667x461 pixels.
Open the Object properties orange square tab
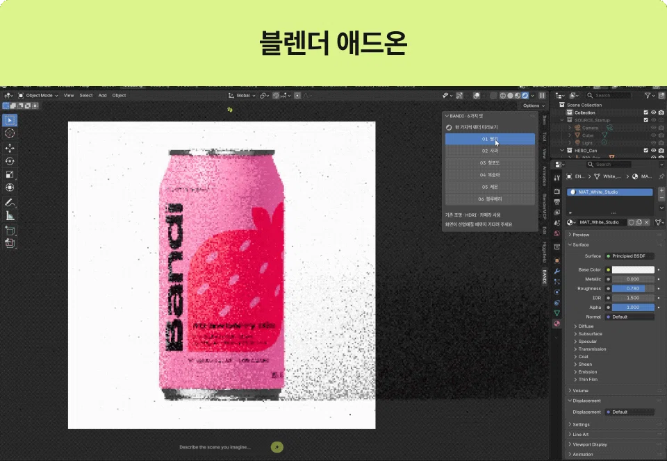coord(557,260)
